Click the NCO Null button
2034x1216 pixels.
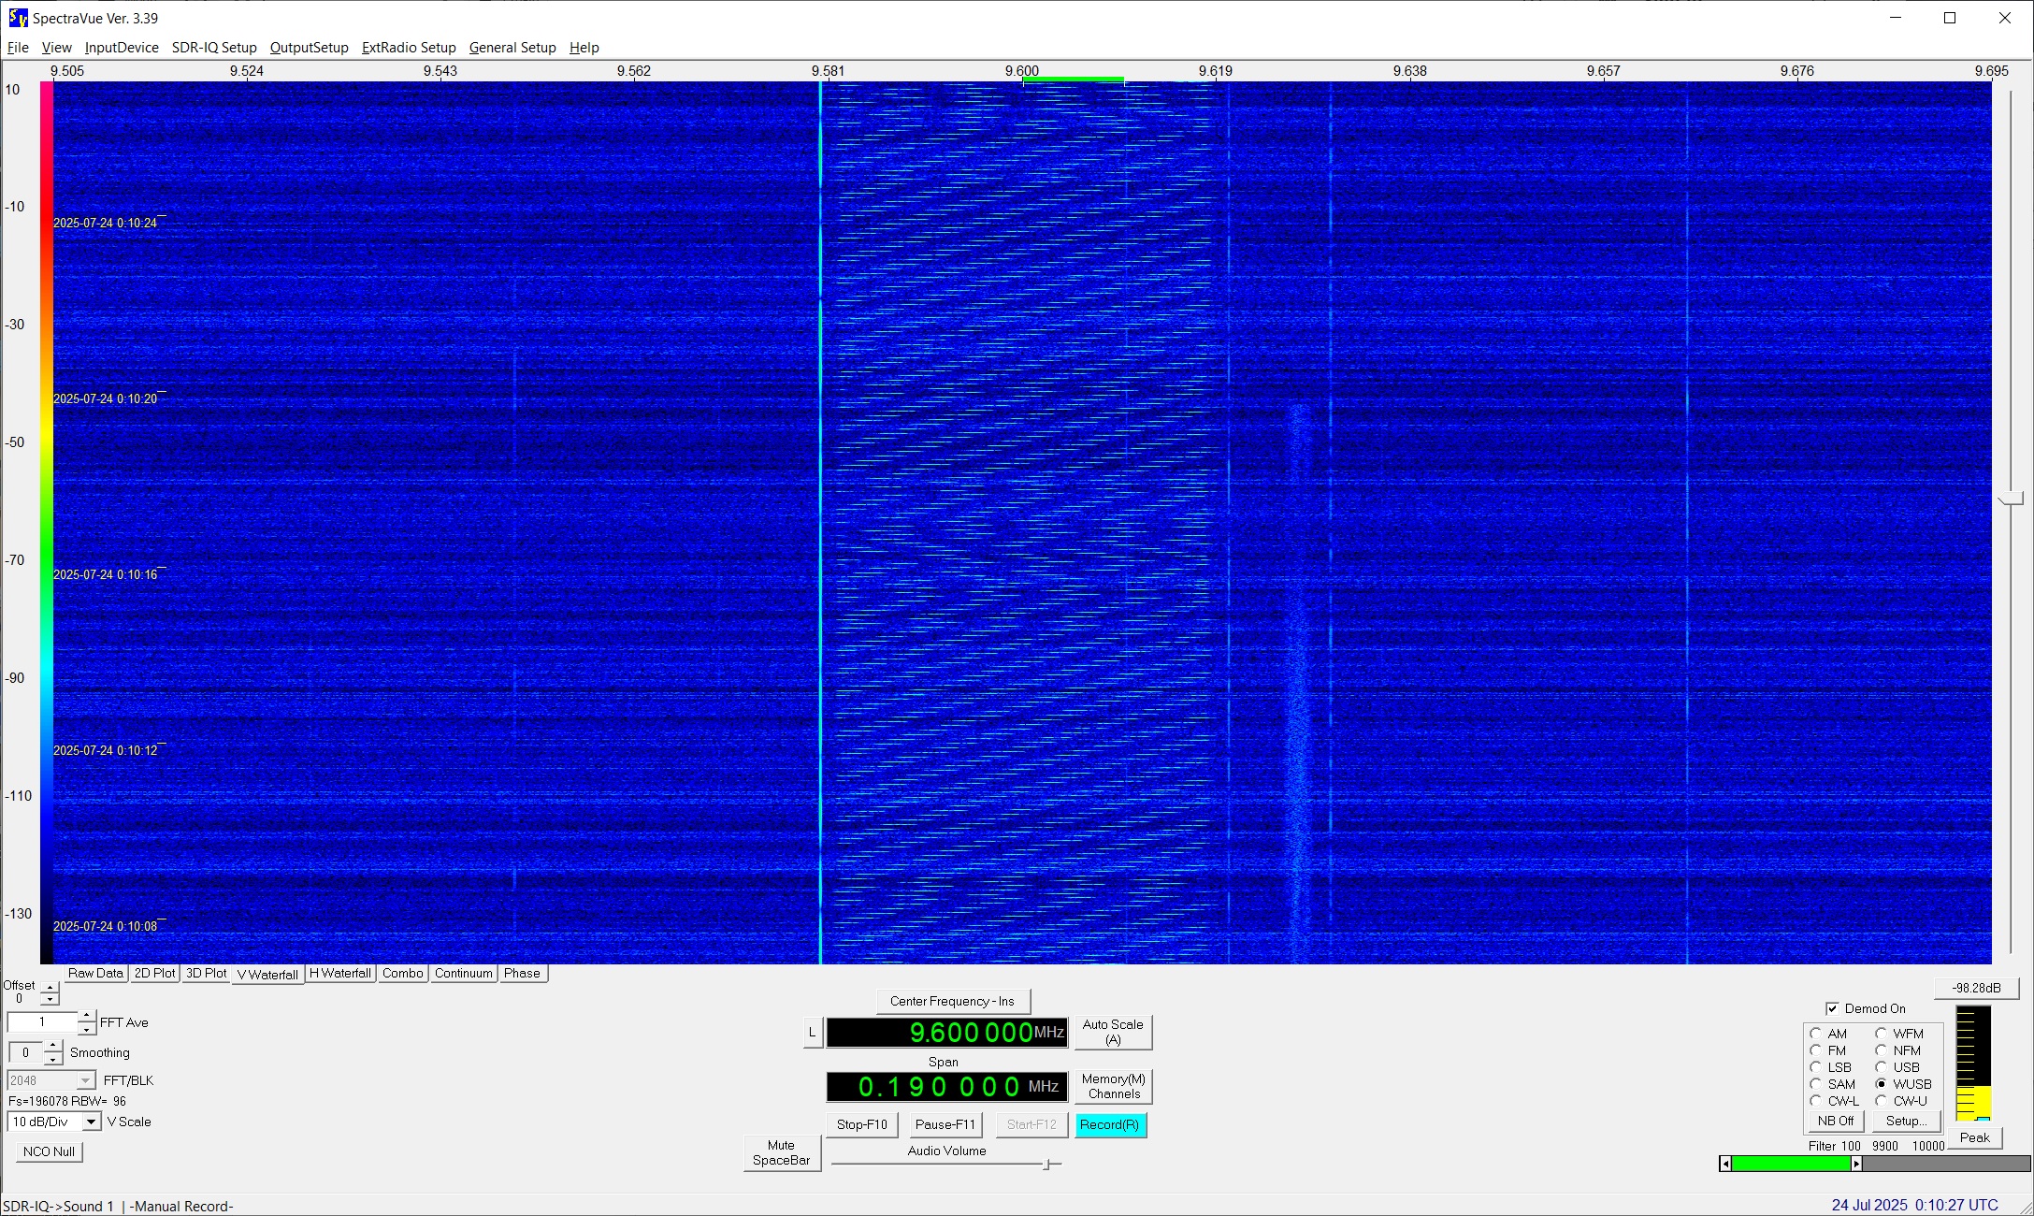[x=50, y=1151]
